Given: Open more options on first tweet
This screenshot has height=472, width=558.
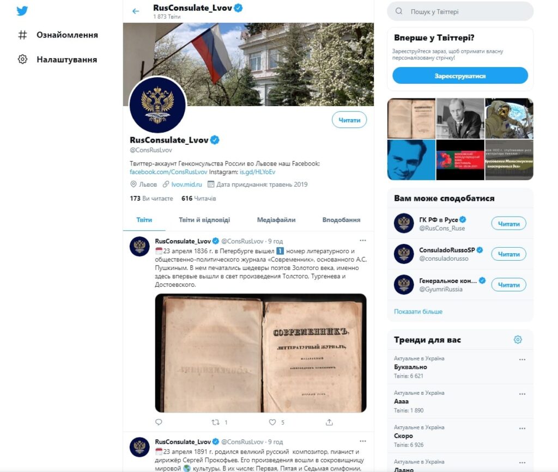Looking at the screenshot, I should [362, 241].
